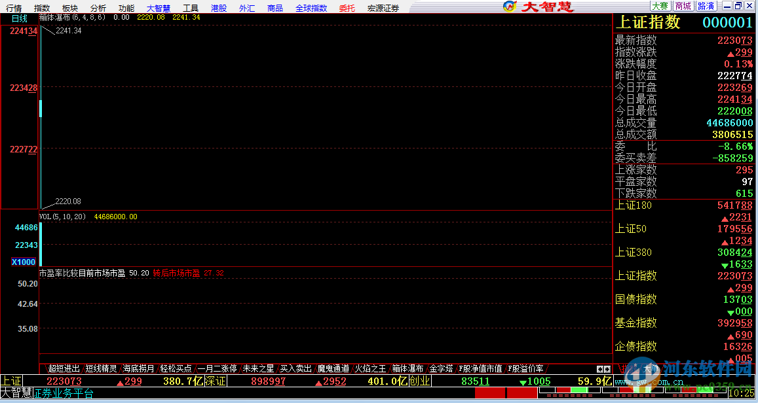758x403 pixels.
Task: Select the F股溢价率 indicator tab
Action: click(x=525, y=368)
